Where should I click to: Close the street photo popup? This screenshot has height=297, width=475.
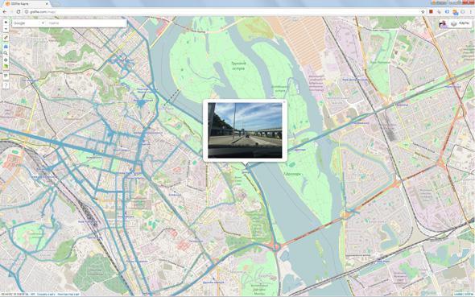284,102
